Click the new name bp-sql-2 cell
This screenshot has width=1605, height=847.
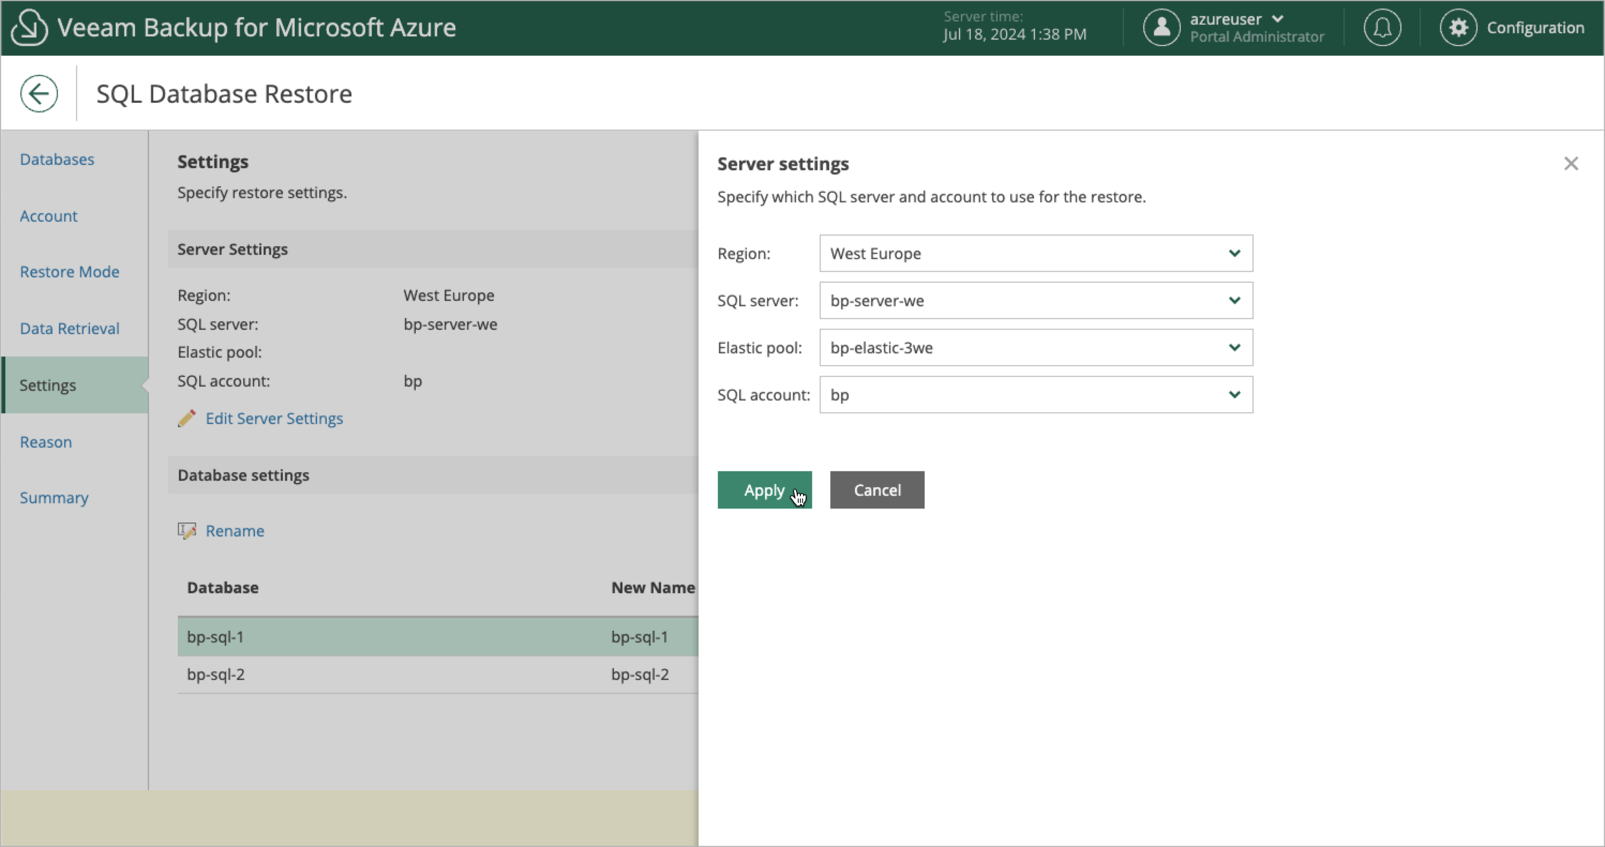pos(640,675)
